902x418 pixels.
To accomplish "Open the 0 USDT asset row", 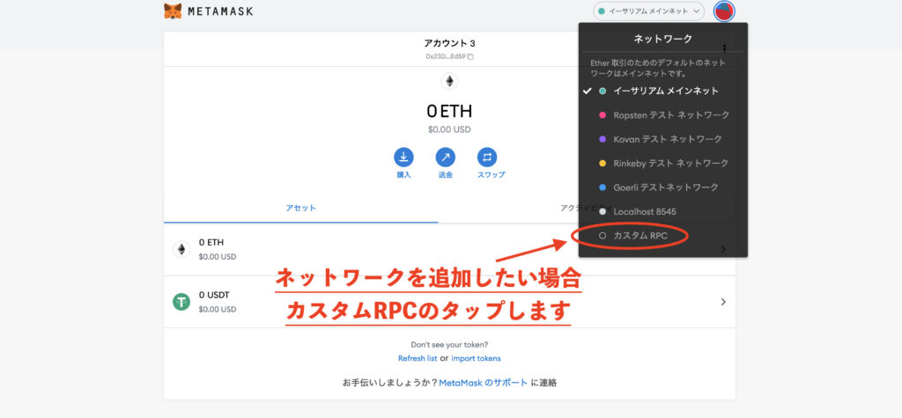I will tap(449, 302).
